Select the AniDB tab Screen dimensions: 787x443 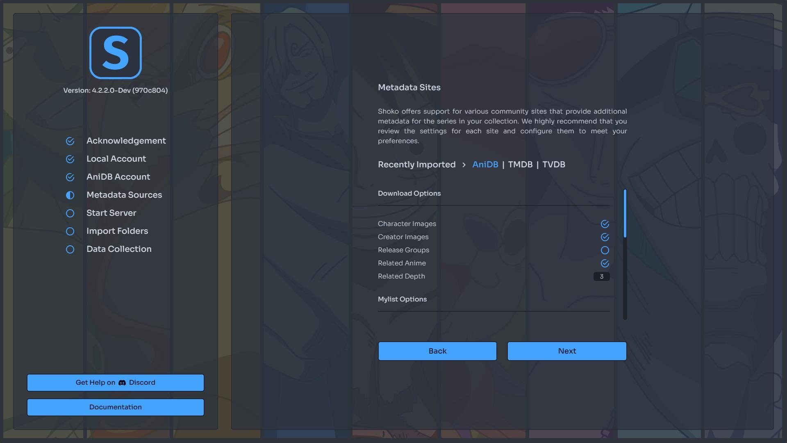coord(485,164)
